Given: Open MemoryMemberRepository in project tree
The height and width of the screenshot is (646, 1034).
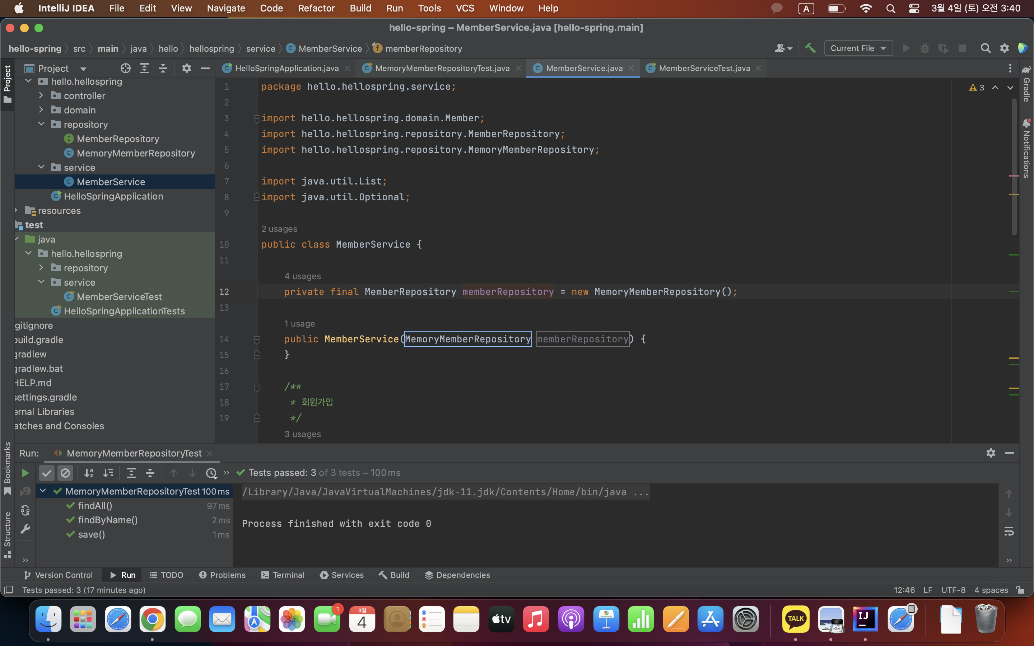Looking at the screenshot, I should pyautogui.click(x=135, y=153).
